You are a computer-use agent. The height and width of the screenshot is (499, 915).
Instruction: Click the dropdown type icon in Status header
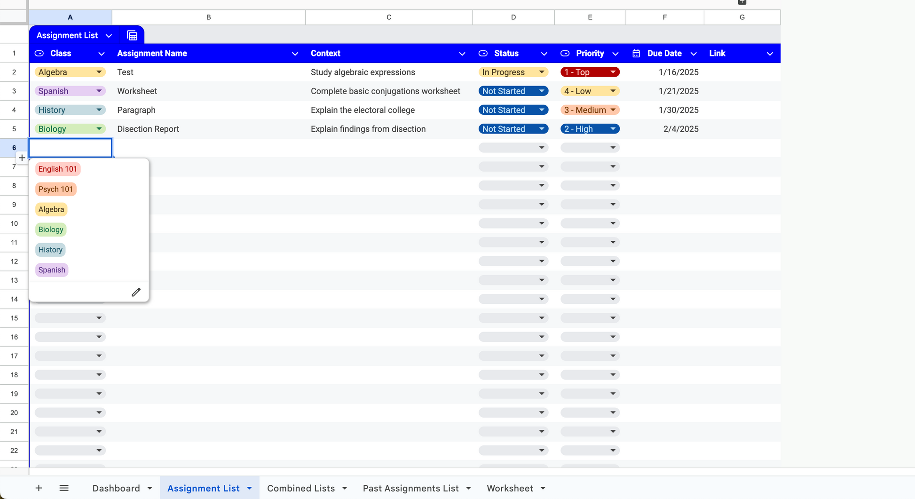(x=483, y=54)
